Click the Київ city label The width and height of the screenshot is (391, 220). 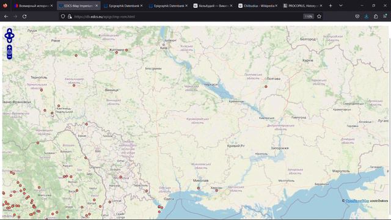[164, 48]
